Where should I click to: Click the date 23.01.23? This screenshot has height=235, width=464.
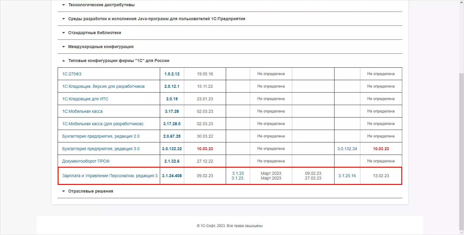pyautogui.click(x=205, y=99)
